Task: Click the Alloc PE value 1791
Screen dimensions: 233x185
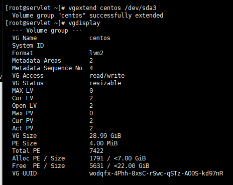Action: [96, 158]
